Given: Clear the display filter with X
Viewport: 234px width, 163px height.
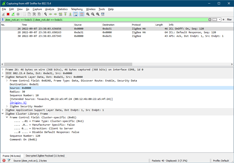Looking at the screenshot, I should point(210,19).
